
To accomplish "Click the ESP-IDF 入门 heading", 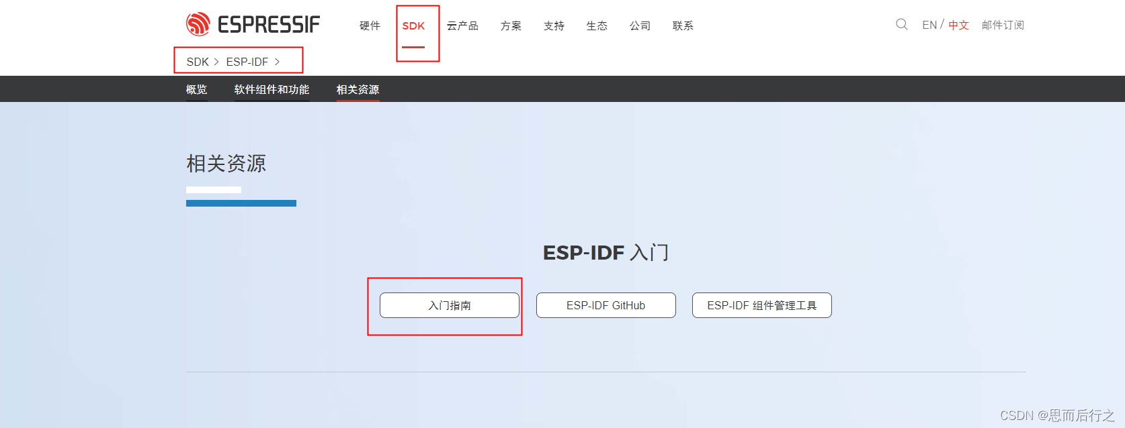I will coord(606,252).
